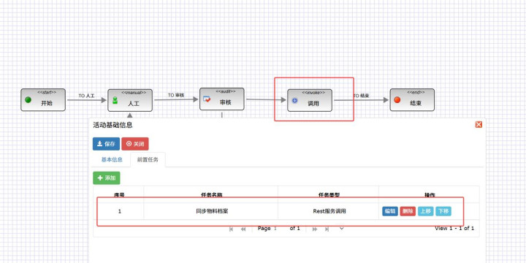Select the green start circle icon
This screenshot has height=263, width=526.
[28, 99]
